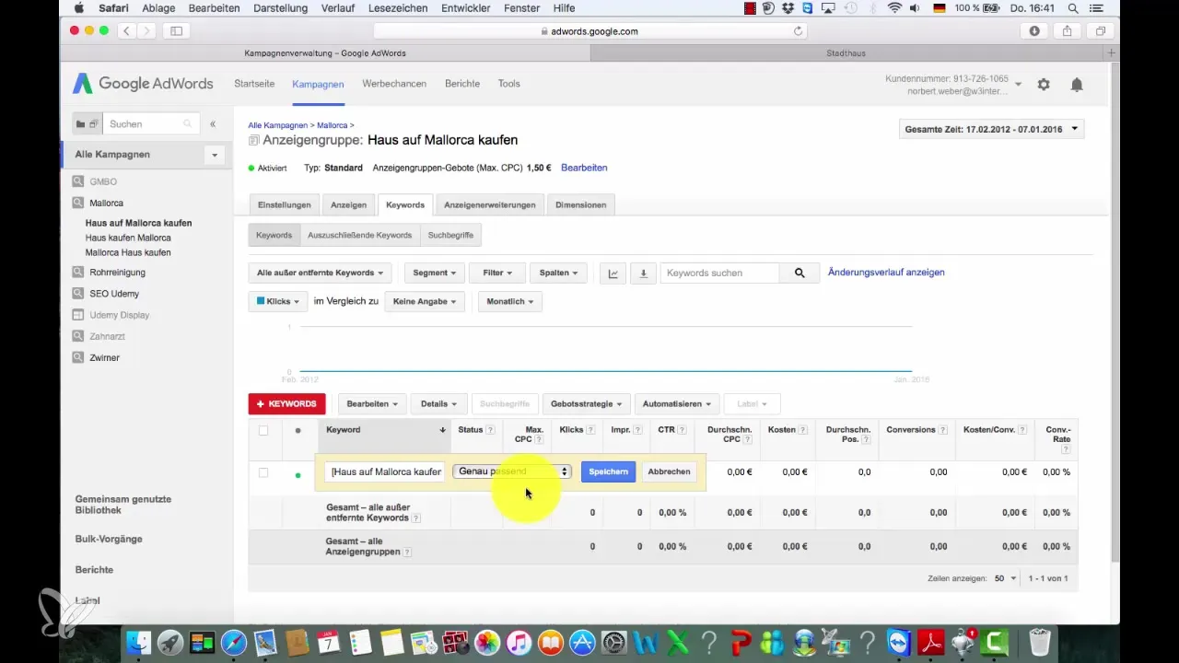Open Berichte in top navigation

[462, 84]
